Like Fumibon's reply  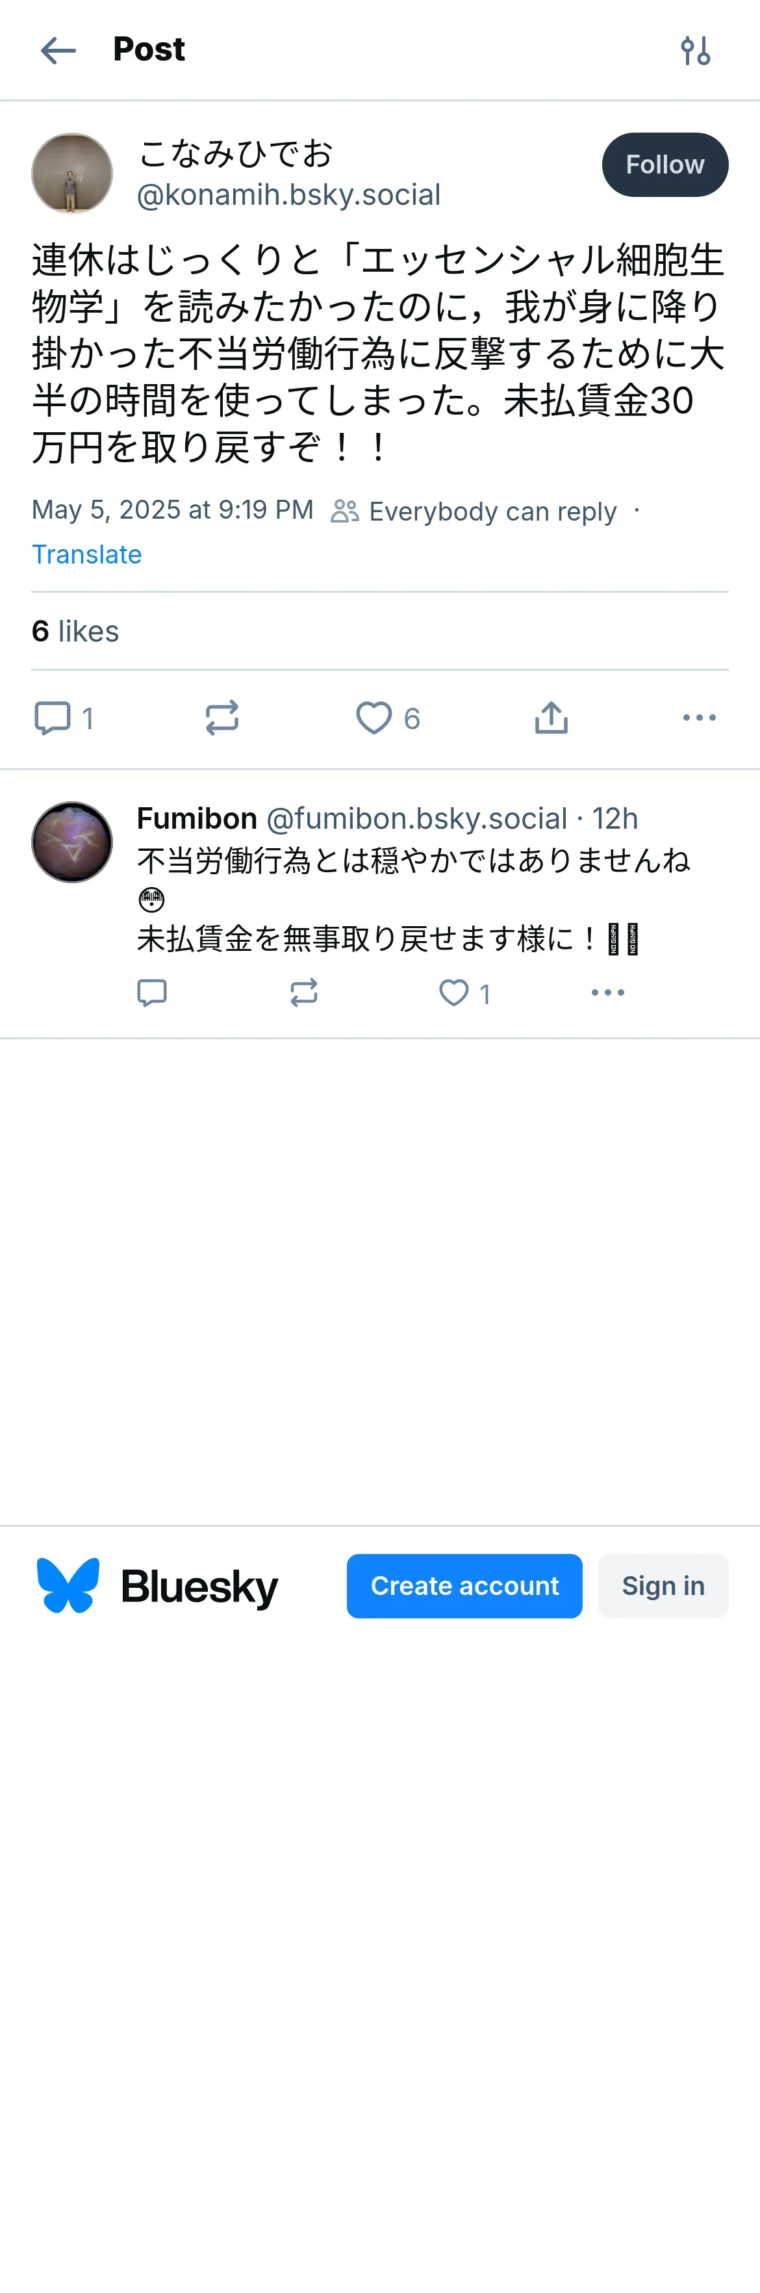point(454,992)
